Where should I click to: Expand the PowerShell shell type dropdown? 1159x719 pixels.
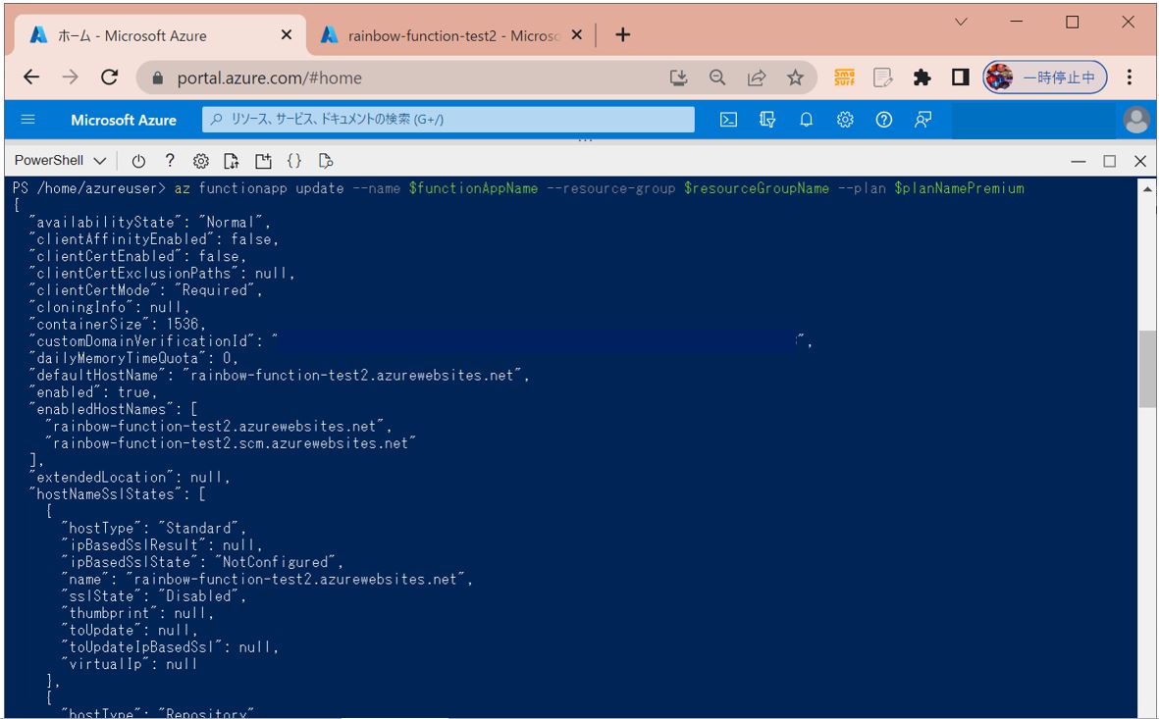[x=61, y=161]
